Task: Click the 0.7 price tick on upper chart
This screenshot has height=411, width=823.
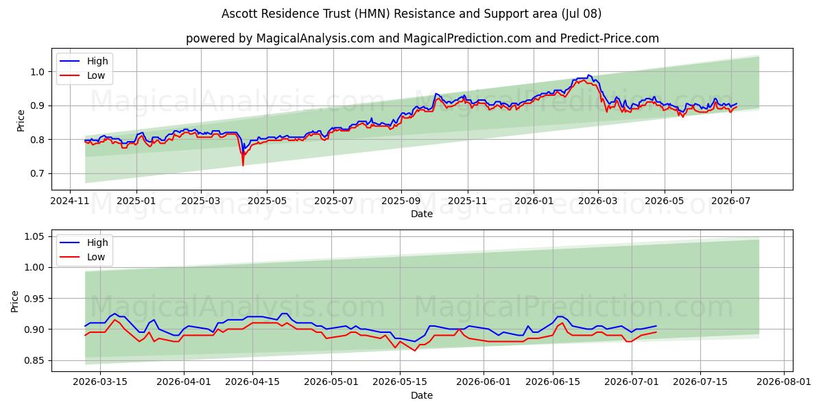Action: point(38,174)
